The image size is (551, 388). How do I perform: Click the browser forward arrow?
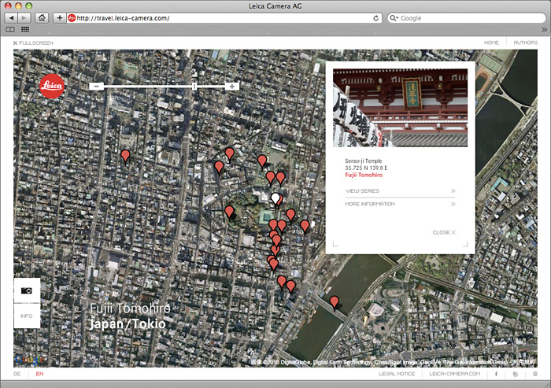(24, 18)
